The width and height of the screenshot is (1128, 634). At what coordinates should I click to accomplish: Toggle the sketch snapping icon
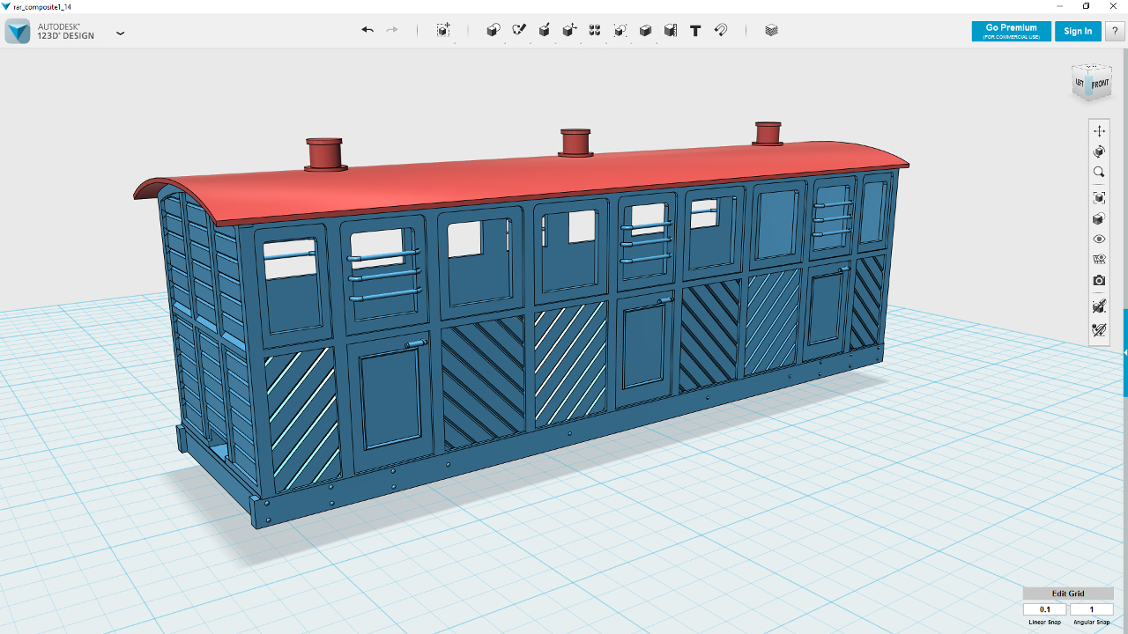point(1099,330)
